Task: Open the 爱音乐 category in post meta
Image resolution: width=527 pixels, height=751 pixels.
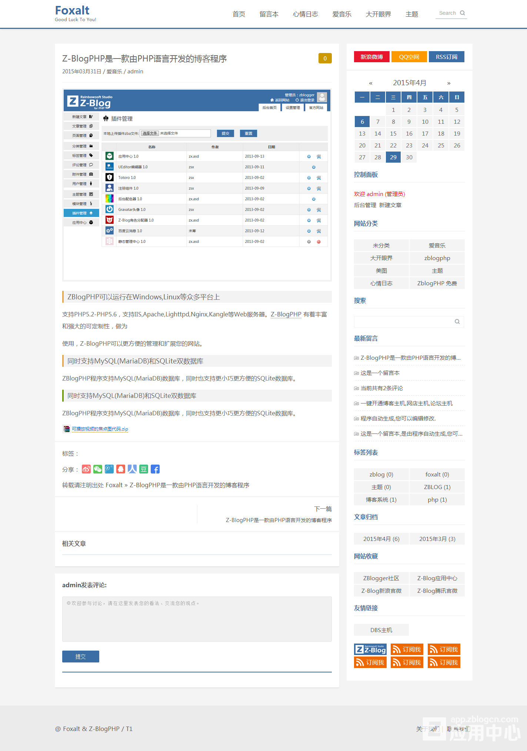Action: [114, 72]
